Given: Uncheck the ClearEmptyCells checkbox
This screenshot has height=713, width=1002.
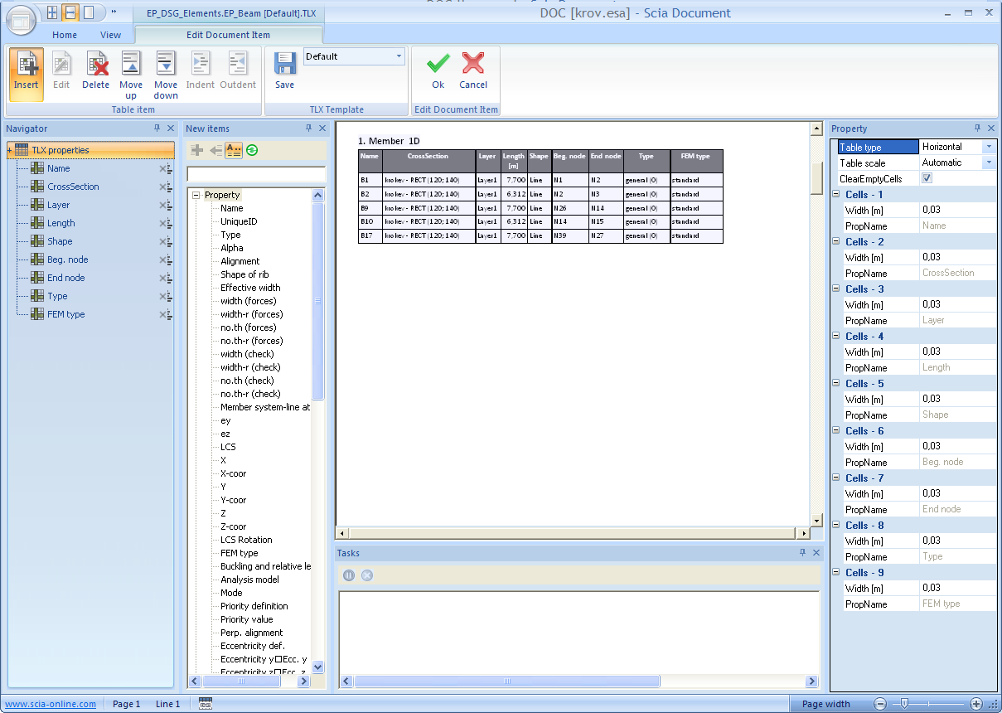Looking at the screenshot, I should (x=927, y=178).
